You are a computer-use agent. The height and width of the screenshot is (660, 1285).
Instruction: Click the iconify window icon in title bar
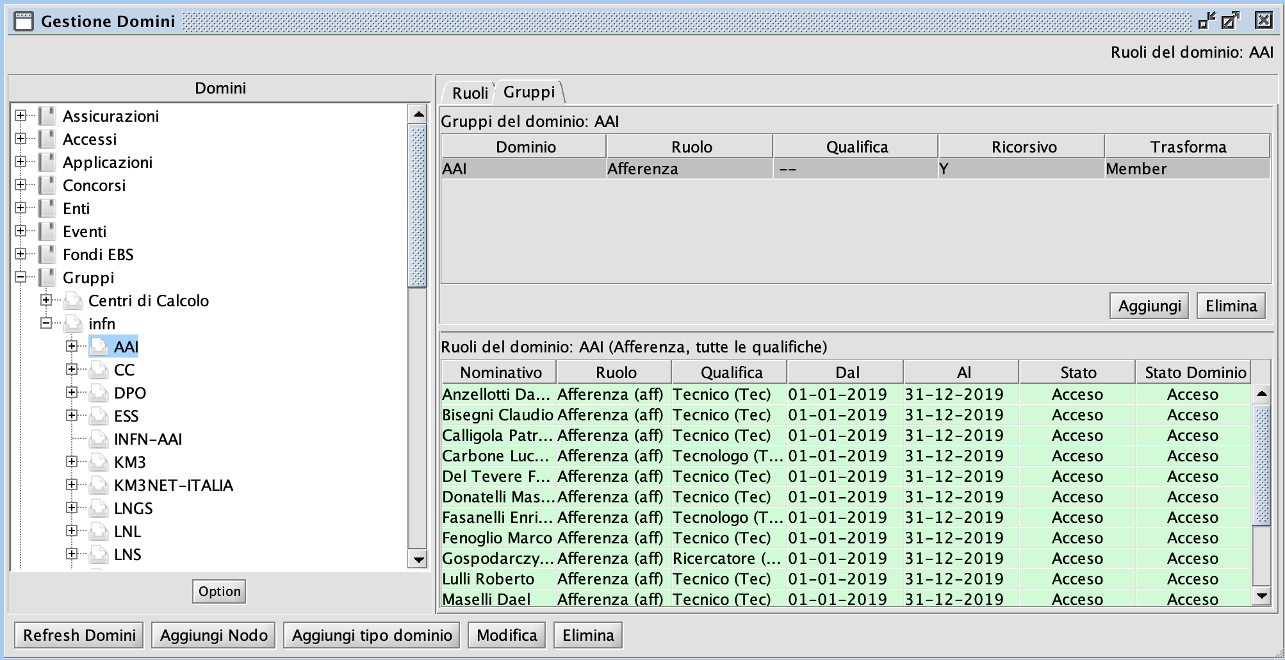click(x=1207, y=21)
